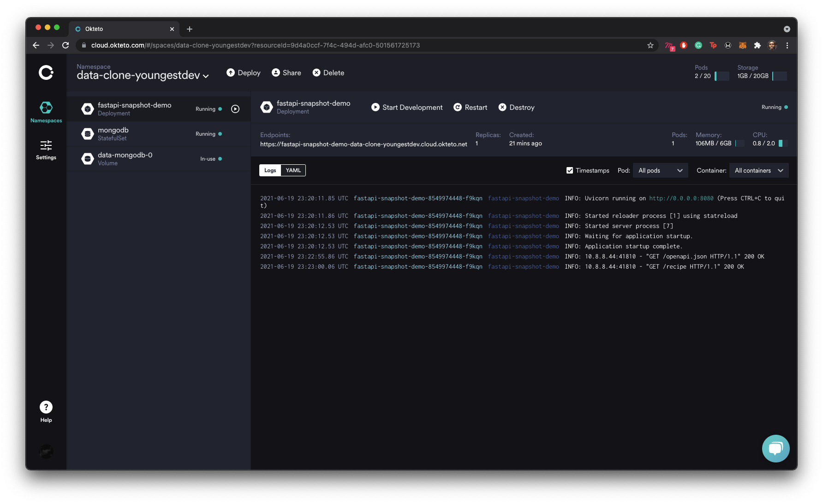The height and width of the screenshot is (504, 823).
Task: Switch to the Logs tab
Action: tap(270, 170)
